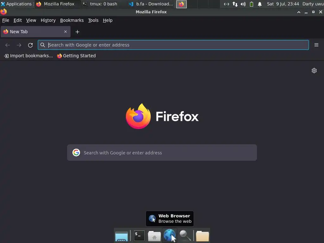Reload the current page
This screenshot has height=243, width=324.
[x=30, y=45]
